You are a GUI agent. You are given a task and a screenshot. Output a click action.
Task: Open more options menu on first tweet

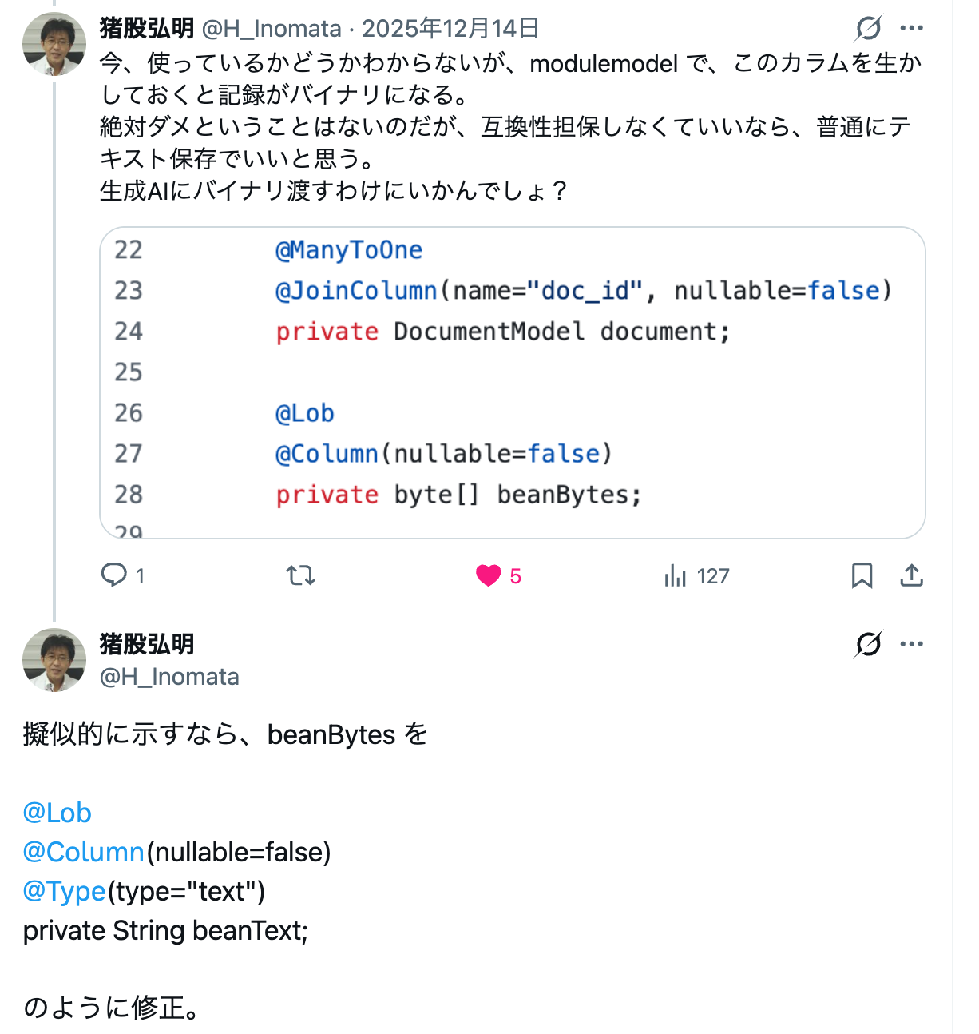911,29
